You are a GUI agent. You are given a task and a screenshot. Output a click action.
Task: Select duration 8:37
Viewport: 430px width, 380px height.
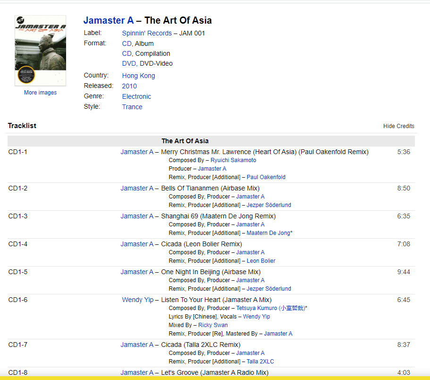[404, 345]
